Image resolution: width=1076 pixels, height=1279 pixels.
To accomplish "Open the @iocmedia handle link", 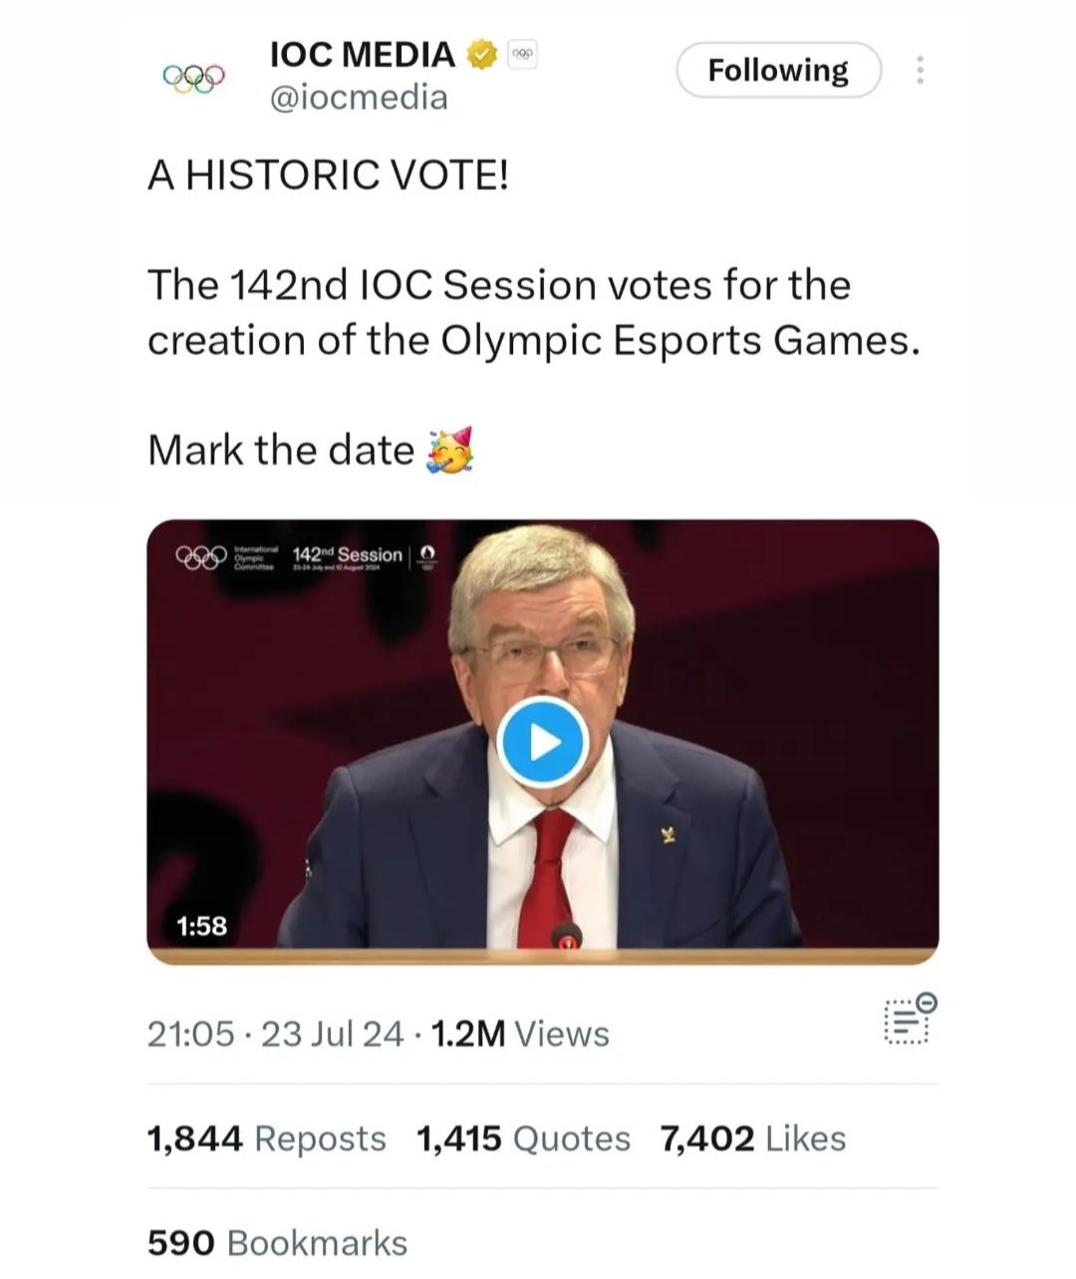I will tap(359, 98).
